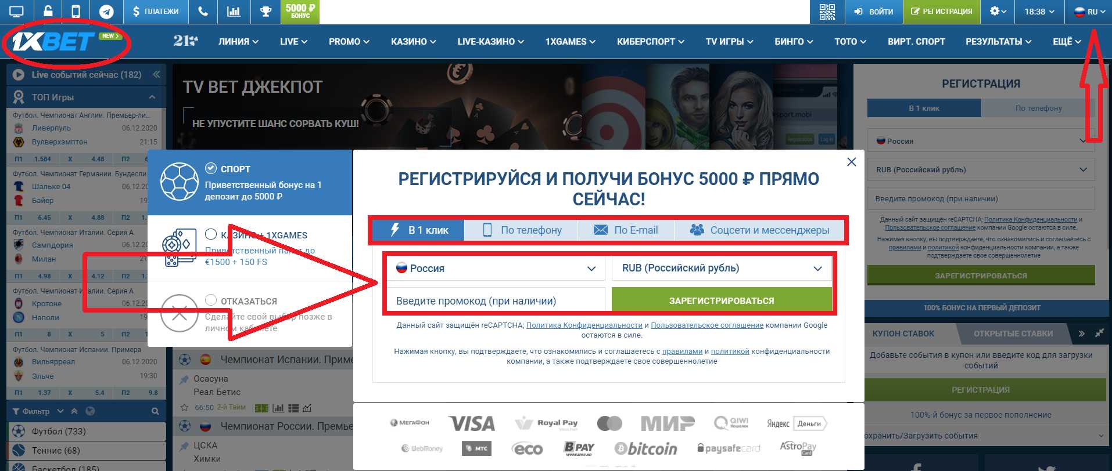The height and width of the screenshot is (471, 1112).
Task: Open RU language dropdown
Action: 1089,12
